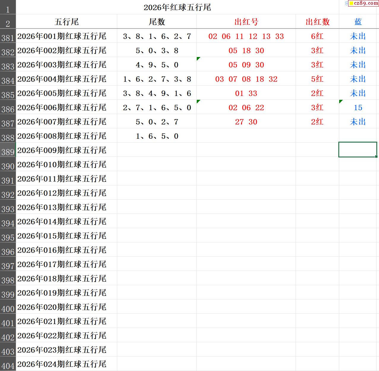Click the fill handle of the selected cell
Image resolution: width=379 pixels, height=371 pixels.
[x=376, y=157]
